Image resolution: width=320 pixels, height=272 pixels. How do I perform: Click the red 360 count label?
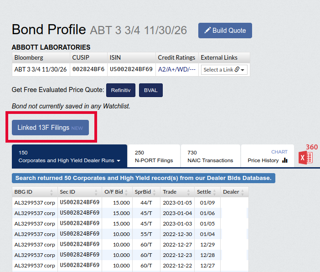312,147
